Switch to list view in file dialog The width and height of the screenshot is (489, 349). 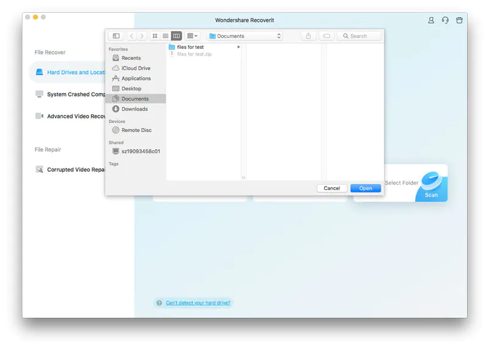[x=166, y=36]
